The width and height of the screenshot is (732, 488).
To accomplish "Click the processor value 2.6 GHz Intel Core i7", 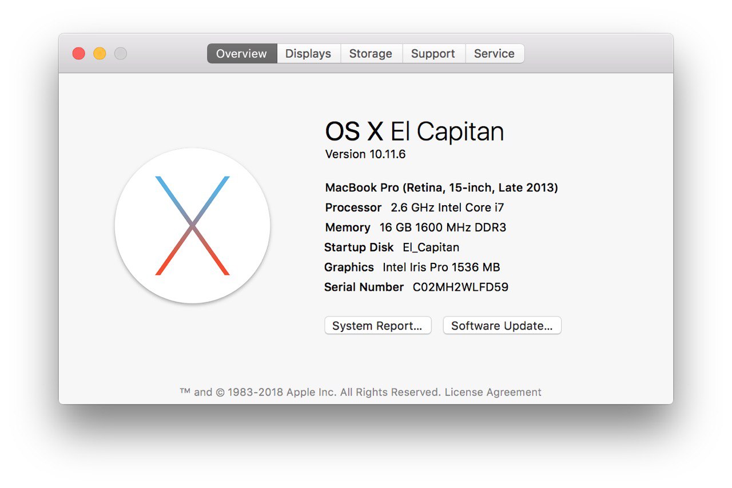I will [447, 207].
